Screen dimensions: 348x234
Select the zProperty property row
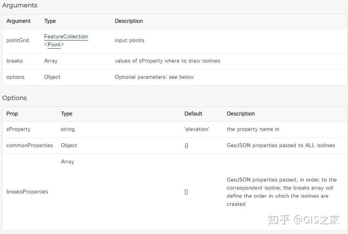(x=18, y=129)
